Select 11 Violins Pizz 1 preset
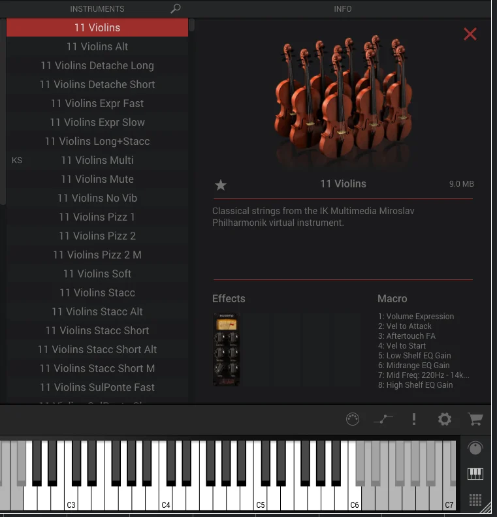Screen dimensions: 497x517 97,217
